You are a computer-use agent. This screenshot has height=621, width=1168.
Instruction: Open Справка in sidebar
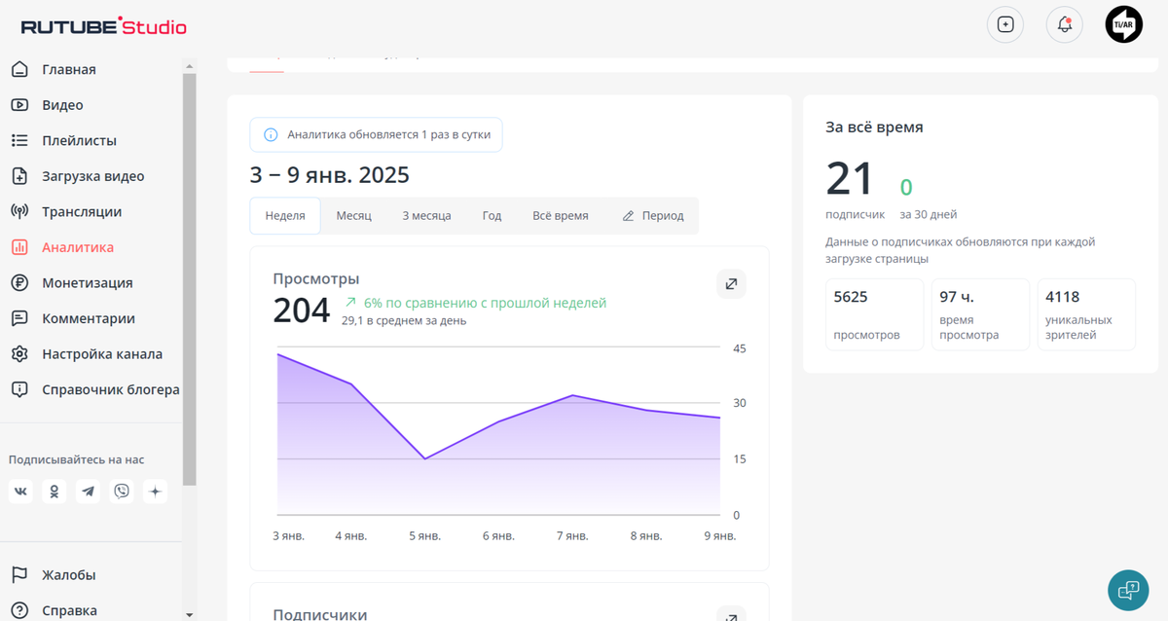point(69,610)
